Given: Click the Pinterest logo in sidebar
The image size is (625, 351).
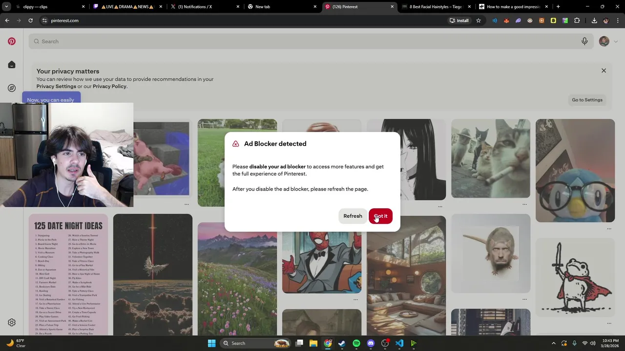Looking at the screenshot, I should click(12, 41).
